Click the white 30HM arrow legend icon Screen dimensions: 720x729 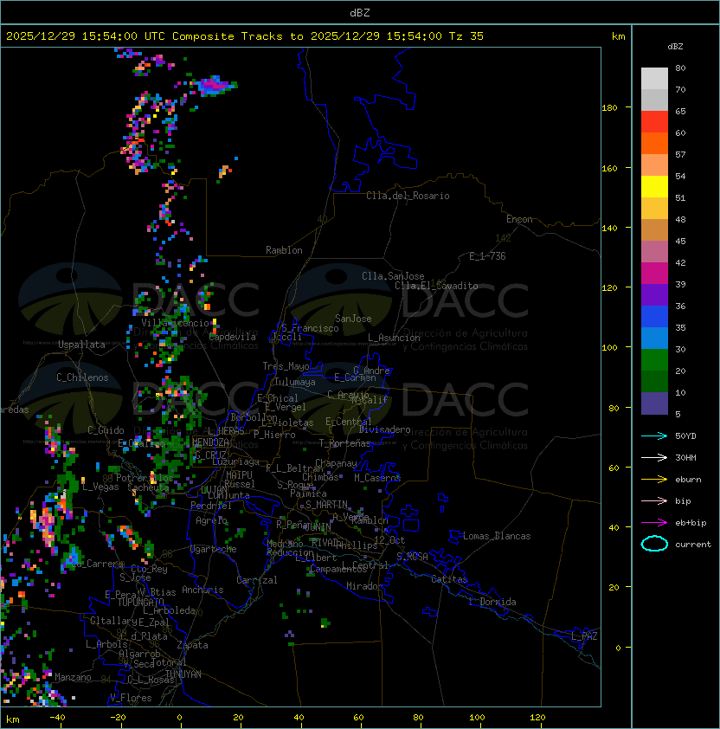tap(654, 457)
